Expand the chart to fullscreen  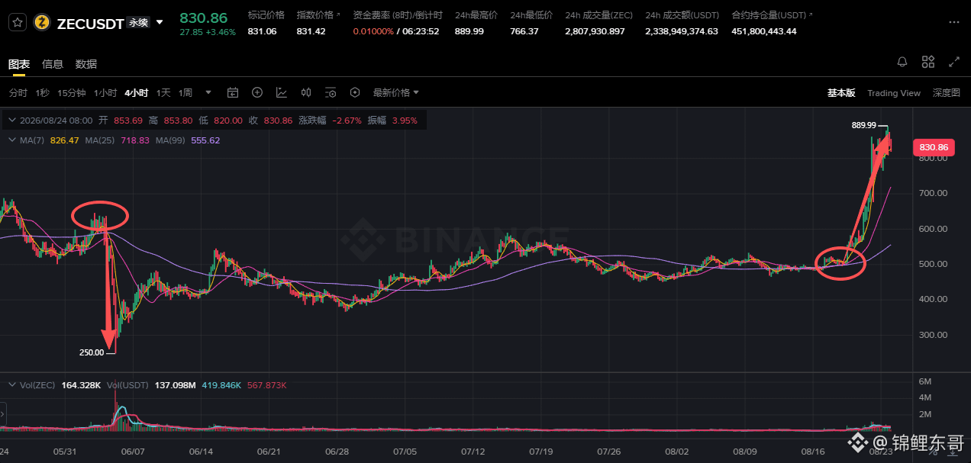click(954, 62)
